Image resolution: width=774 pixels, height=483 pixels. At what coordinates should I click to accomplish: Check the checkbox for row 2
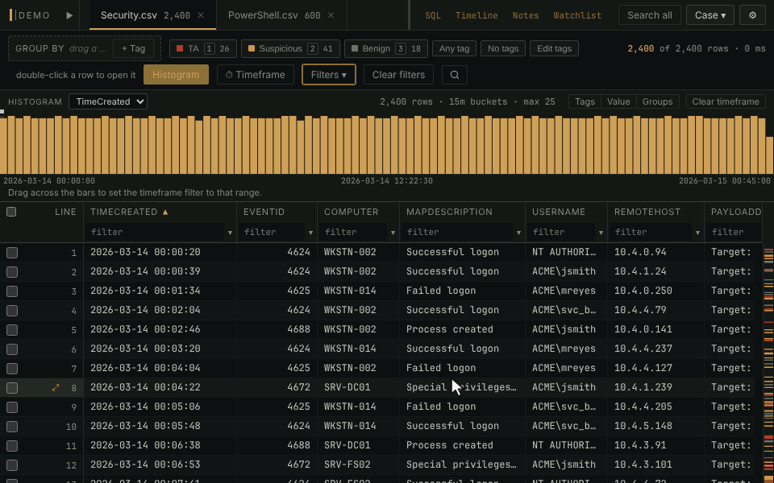tap(12, 272)
